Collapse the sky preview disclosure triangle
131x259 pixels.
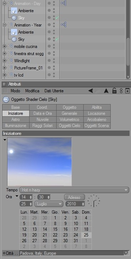pos(5,140)
